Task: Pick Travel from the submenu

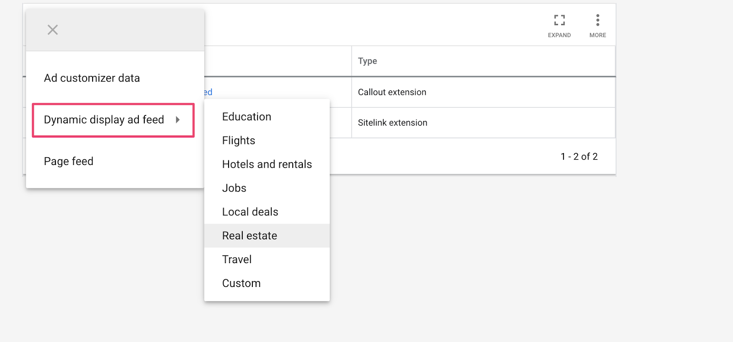Action: click(237, 260)
